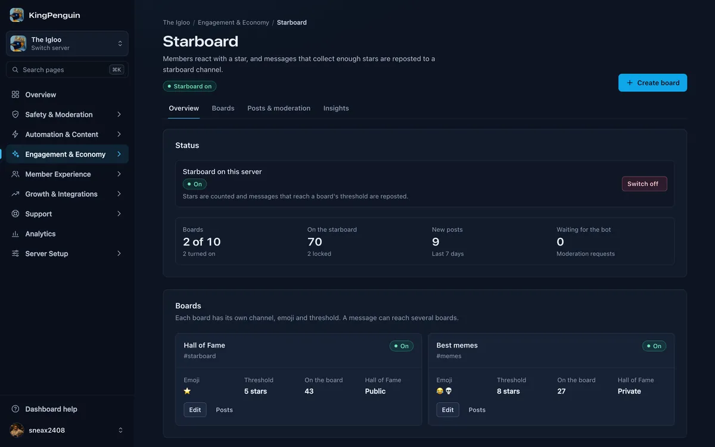Open Overview in the sidebar
The height and width of the screenshot is (447, 715).
coord(67,95)
